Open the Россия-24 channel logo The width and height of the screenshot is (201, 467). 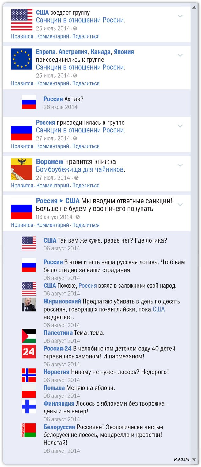pos(29,352)
